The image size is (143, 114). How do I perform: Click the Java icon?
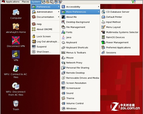point(63,37)
